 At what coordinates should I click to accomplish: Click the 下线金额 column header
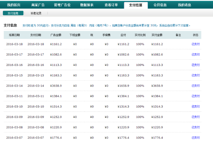(x=75, y=35)
